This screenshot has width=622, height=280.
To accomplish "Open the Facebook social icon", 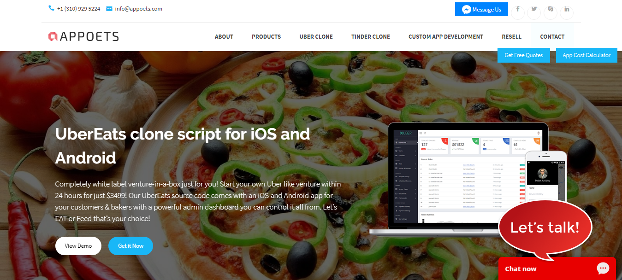I will pos(518,10).
